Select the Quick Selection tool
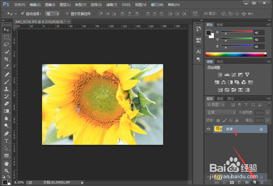Viewport: 273px width, 186px height. point(6,52)
